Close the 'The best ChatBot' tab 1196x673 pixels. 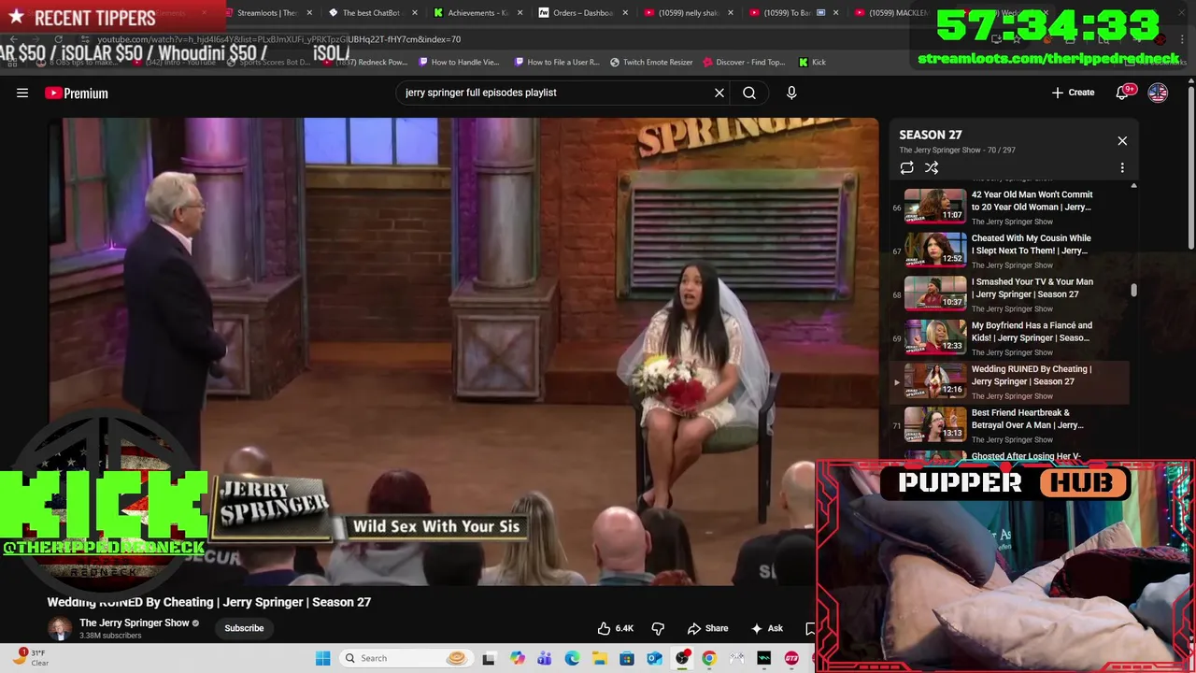[413, 13]
